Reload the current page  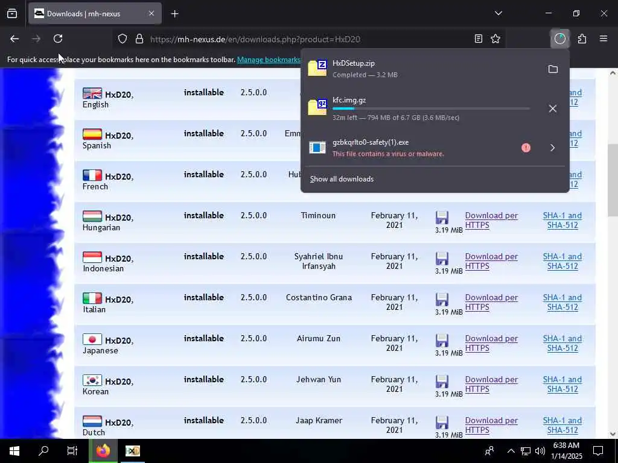(58, 39)
